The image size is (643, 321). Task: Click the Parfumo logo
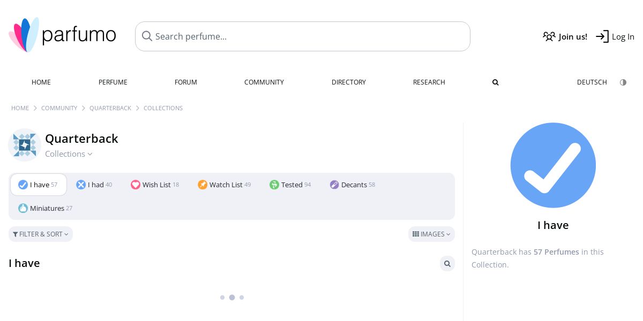click(62, 35)
